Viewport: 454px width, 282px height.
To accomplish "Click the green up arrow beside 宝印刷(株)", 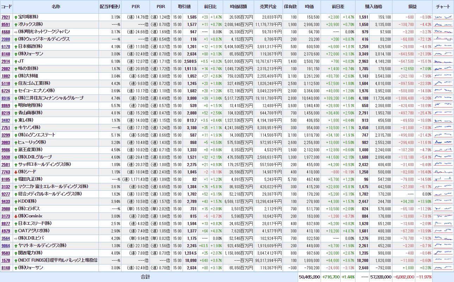I will [16, 17].
